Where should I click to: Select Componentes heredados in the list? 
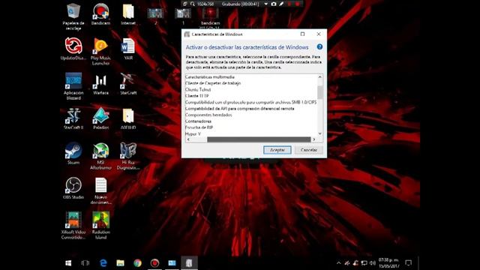(x=208, y=115)
